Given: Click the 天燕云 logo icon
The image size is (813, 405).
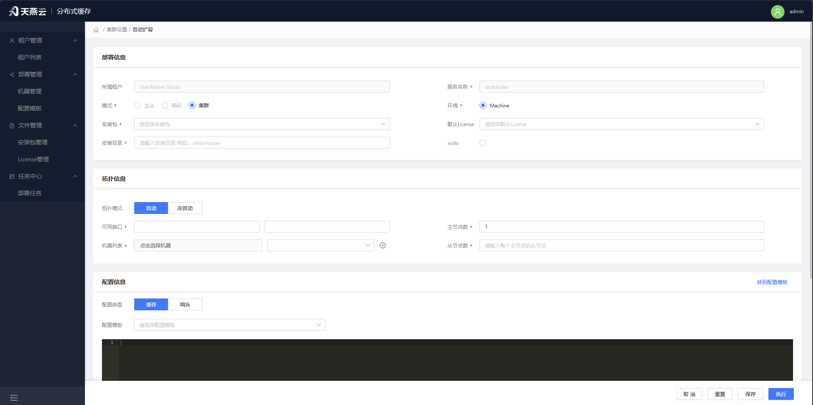Looking at the screenshot, I should pos(14,11).
